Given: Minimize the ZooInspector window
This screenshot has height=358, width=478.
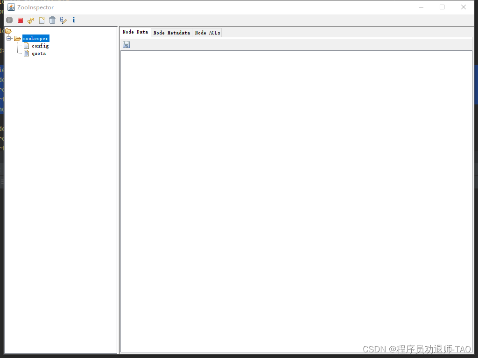Looking at the screenshot, I should [421, 7].
